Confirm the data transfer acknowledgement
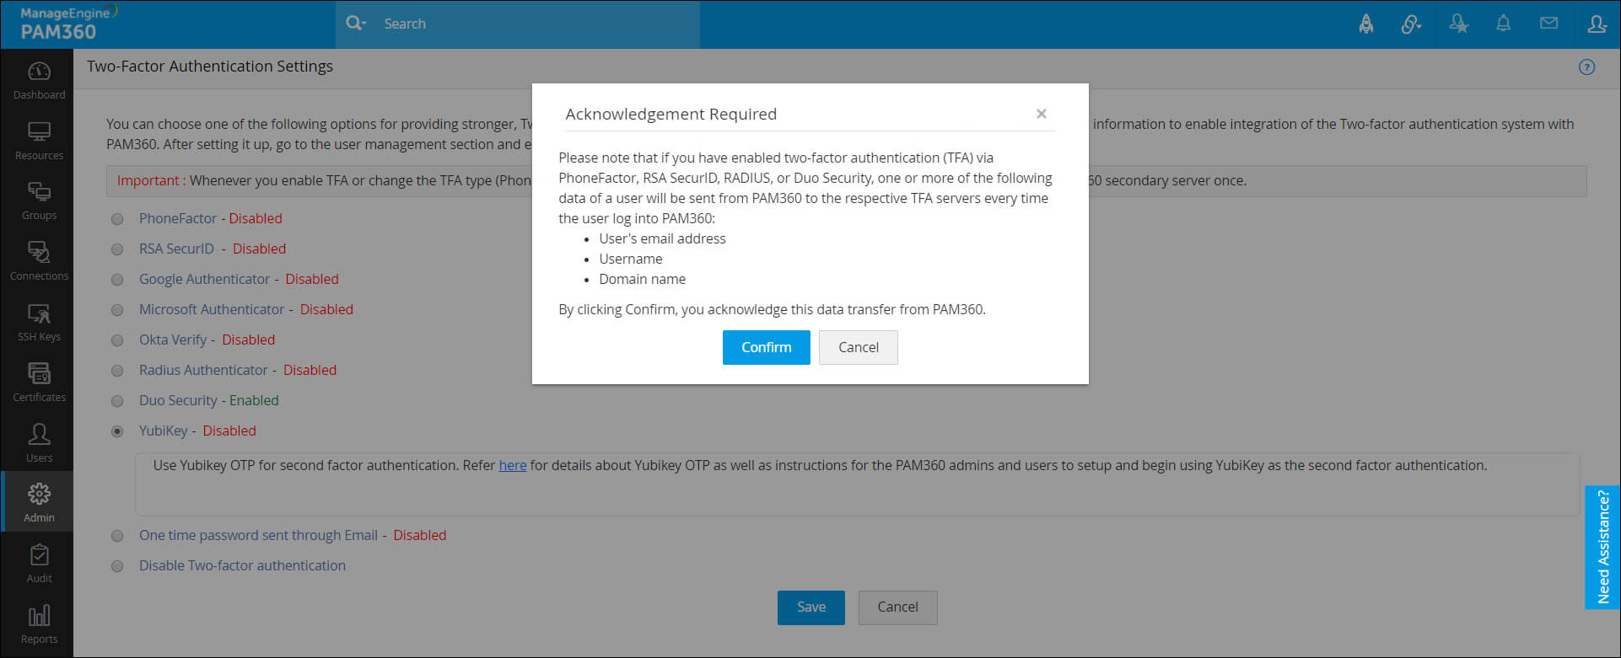The image size is (1621, 658). click(x=767, y=347)
